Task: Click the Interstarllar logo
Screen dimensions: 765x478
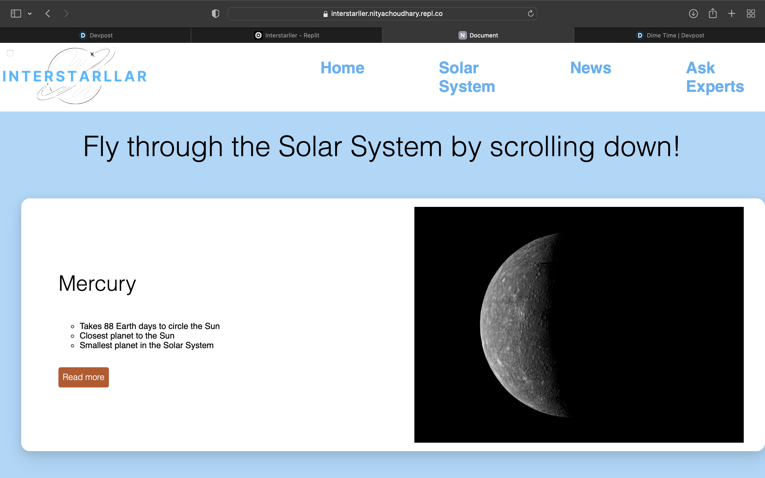Action: pos(75,76)
